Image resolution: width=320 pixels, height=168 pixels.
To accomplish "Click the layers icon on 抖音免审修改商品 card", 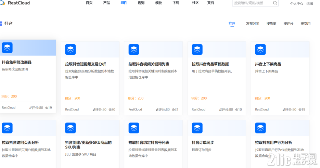I will tap(7, 48).
